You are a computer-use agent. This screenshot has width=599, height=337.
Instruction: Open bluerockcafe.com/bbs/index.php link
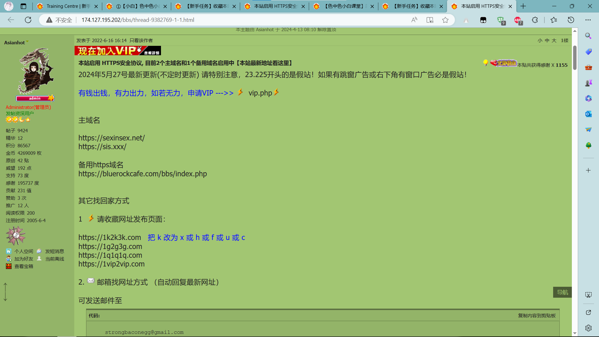(x=143, y=174)
